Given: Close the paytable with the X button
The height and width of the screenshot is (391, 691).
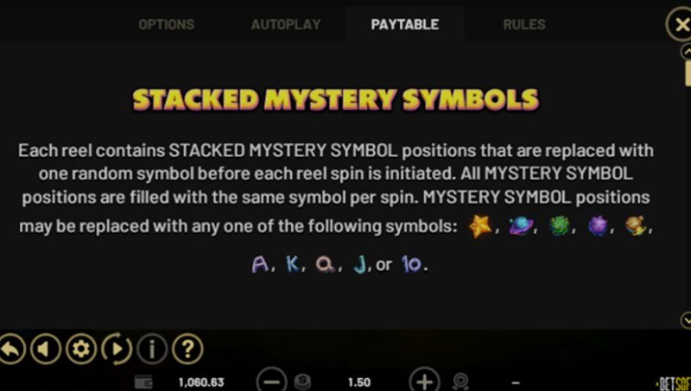Looking at the screenshot, I should [x=681, y=25].
